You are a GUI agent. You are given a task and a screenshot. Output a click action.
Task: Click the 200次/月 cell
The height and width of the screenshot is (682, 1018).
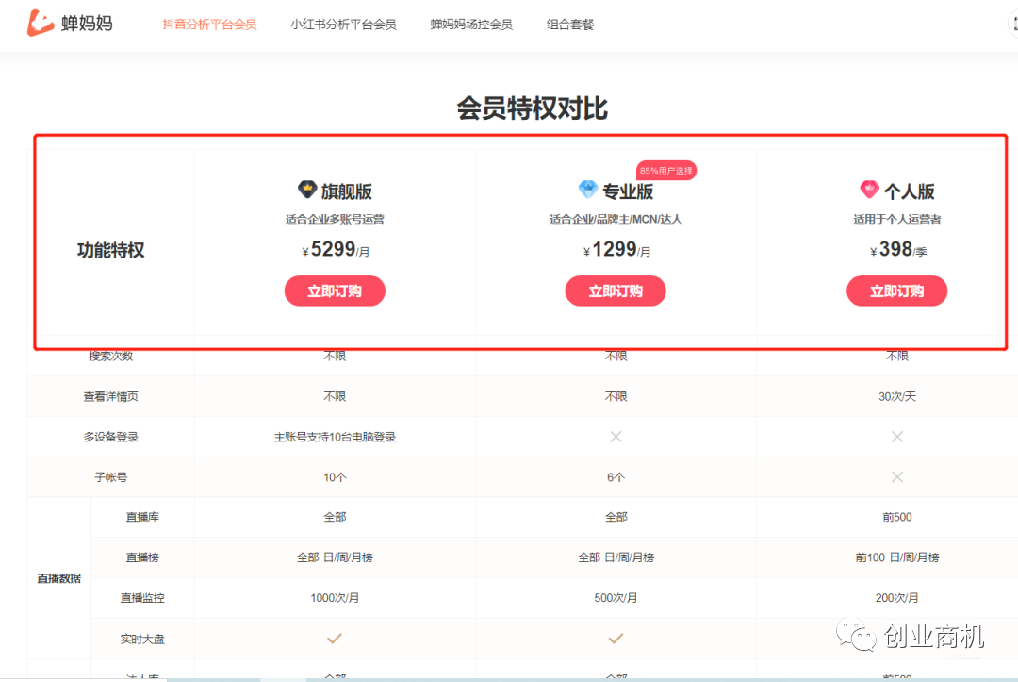click(x=896, y=597)
